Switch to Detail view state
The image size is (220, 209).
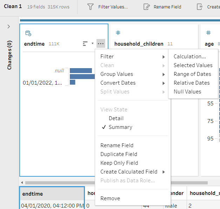point(116,118)
